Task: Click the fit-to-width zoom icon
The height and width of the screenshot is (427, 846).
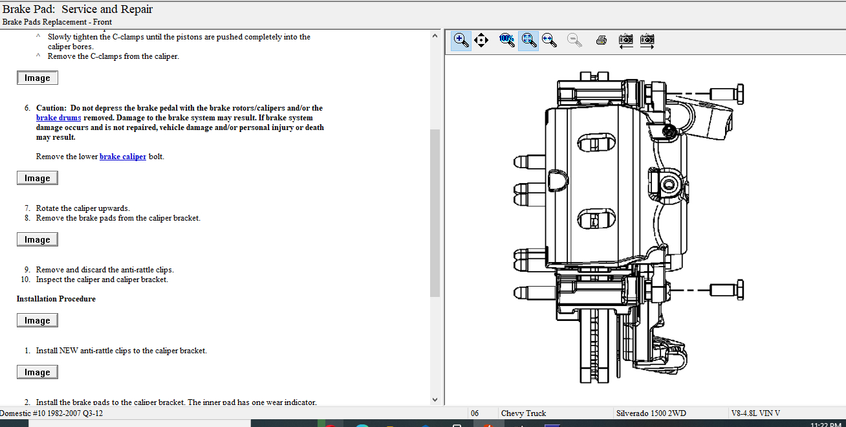Action: (549, 40)
